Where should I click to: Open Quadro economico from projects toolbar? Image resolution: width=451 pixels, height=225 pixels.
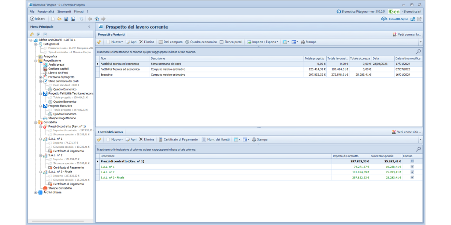point(201,42)
